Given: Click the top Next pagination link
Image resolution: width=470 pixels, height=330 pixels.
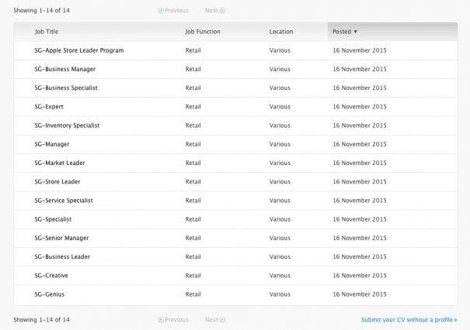Looking at the screenshot, I should tap(215, 11).
